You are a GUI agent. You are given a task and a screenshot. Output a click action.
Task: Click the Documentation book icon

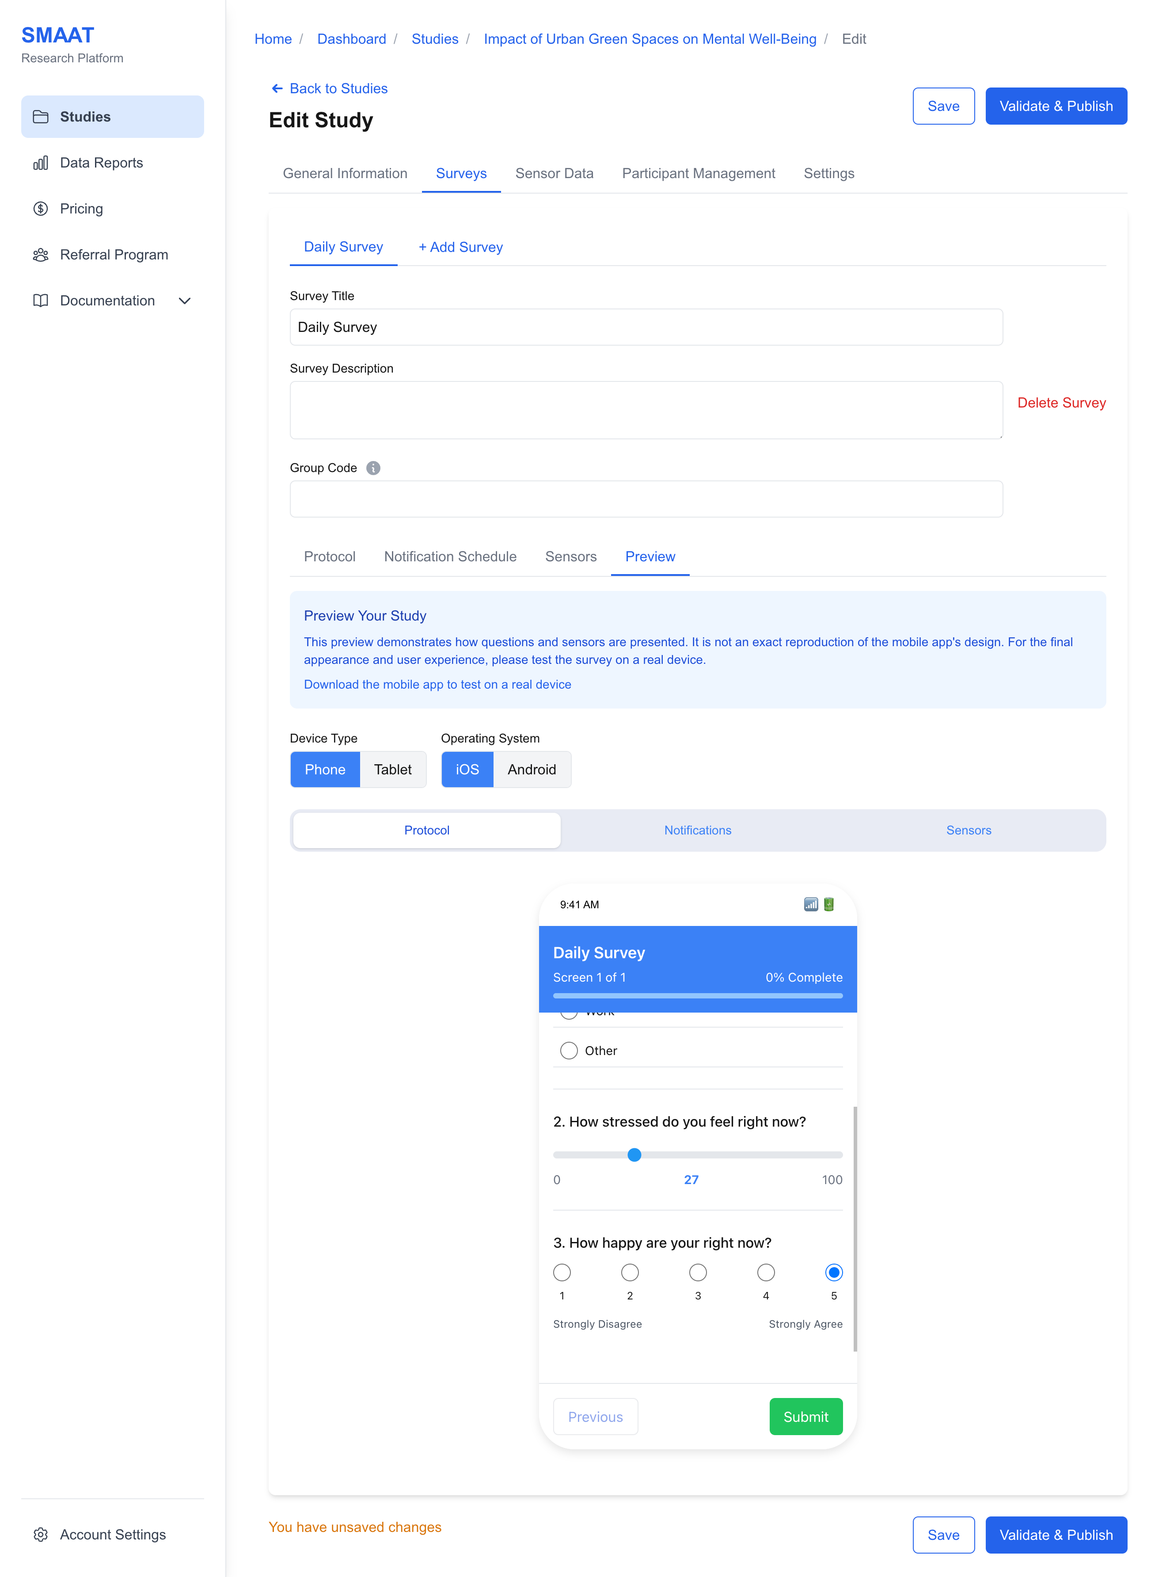40,301
